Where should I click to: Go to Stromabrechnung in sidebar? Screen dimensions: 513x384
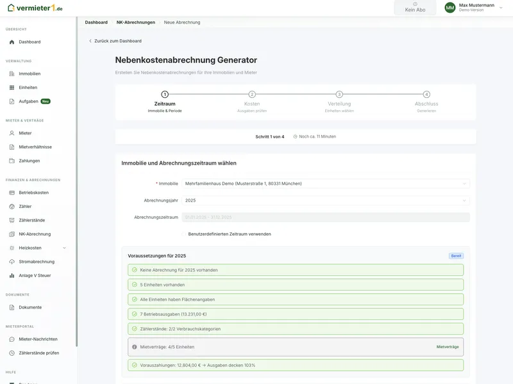click(36, 262)
